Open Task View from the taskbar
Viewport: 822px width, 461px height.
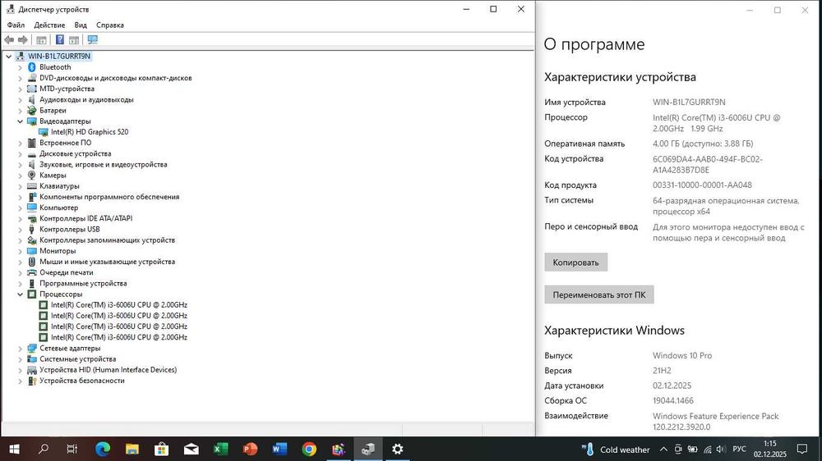(x=72, y=449)
